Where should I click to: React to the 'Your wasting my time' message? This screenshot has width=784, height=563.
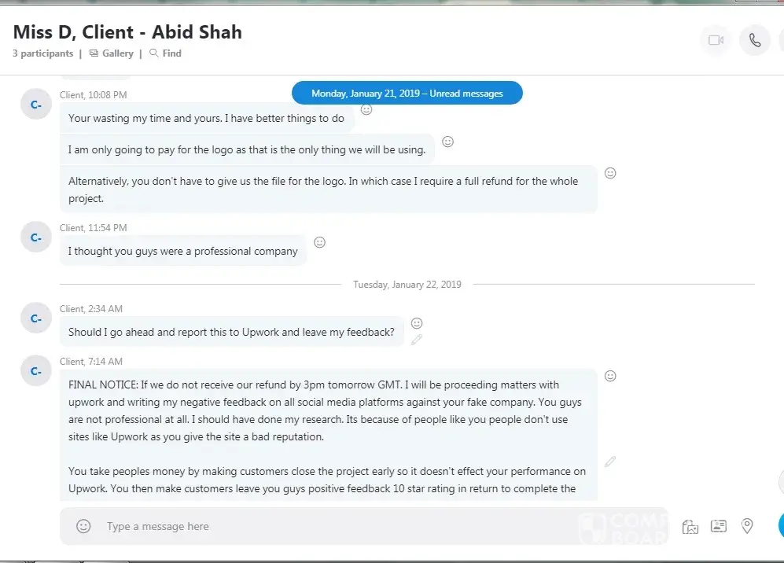[x=366, y=109]
